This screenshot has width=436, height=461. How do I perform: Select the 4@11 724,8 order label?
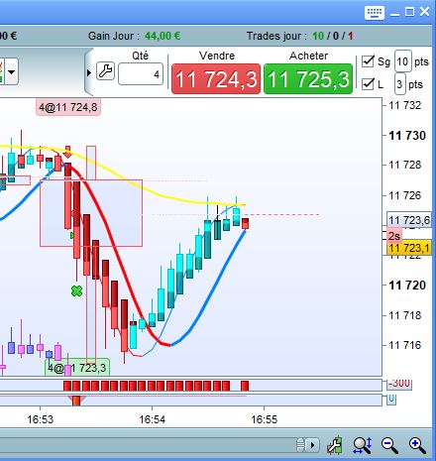(x=68, y=107)
